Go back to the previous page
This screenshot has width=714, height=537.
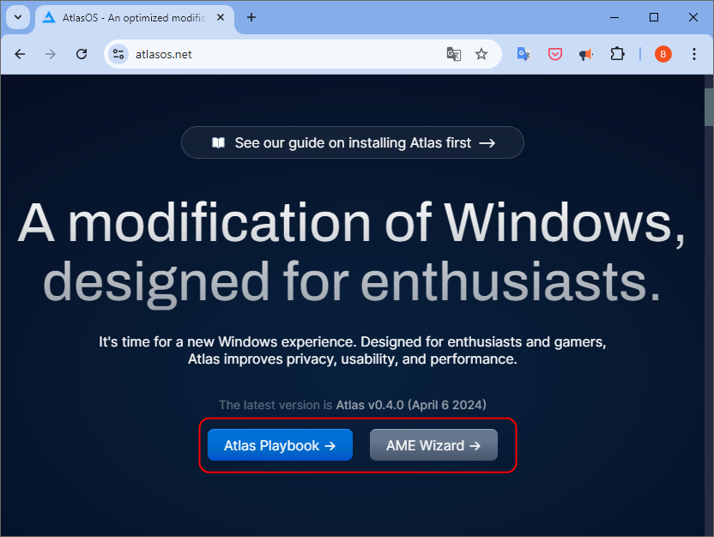coord(20,55)
